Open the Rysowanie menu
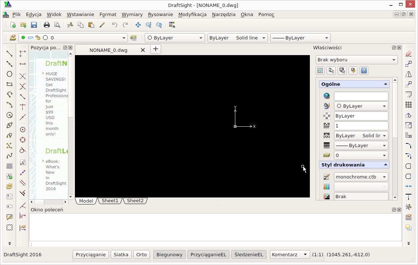 160,14
